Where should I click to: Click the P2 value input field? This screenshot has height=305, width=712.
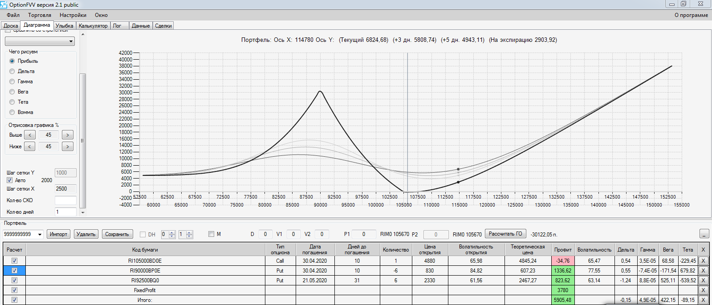[x=435, y=234]
